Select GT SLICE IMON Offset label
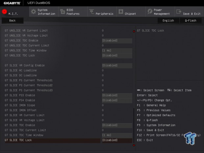The height and width of the screenshot is (153, 204). click(20, 110)
